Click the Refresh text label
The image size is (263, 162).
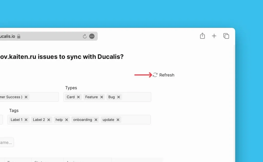(167, 75)
